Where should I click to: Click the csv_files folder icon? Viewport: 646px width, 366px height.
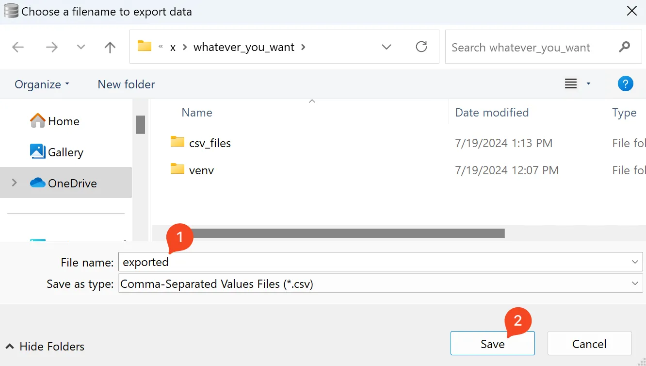click(x=178, y=141)
